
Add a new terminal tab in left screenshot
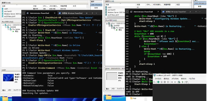(92, 13)
